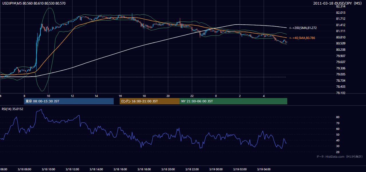Click the 2011-03-18 USD/JPY (M5) chart title
Screen dimensions: 366x172
pyautogui.click(x=338, y=3)
